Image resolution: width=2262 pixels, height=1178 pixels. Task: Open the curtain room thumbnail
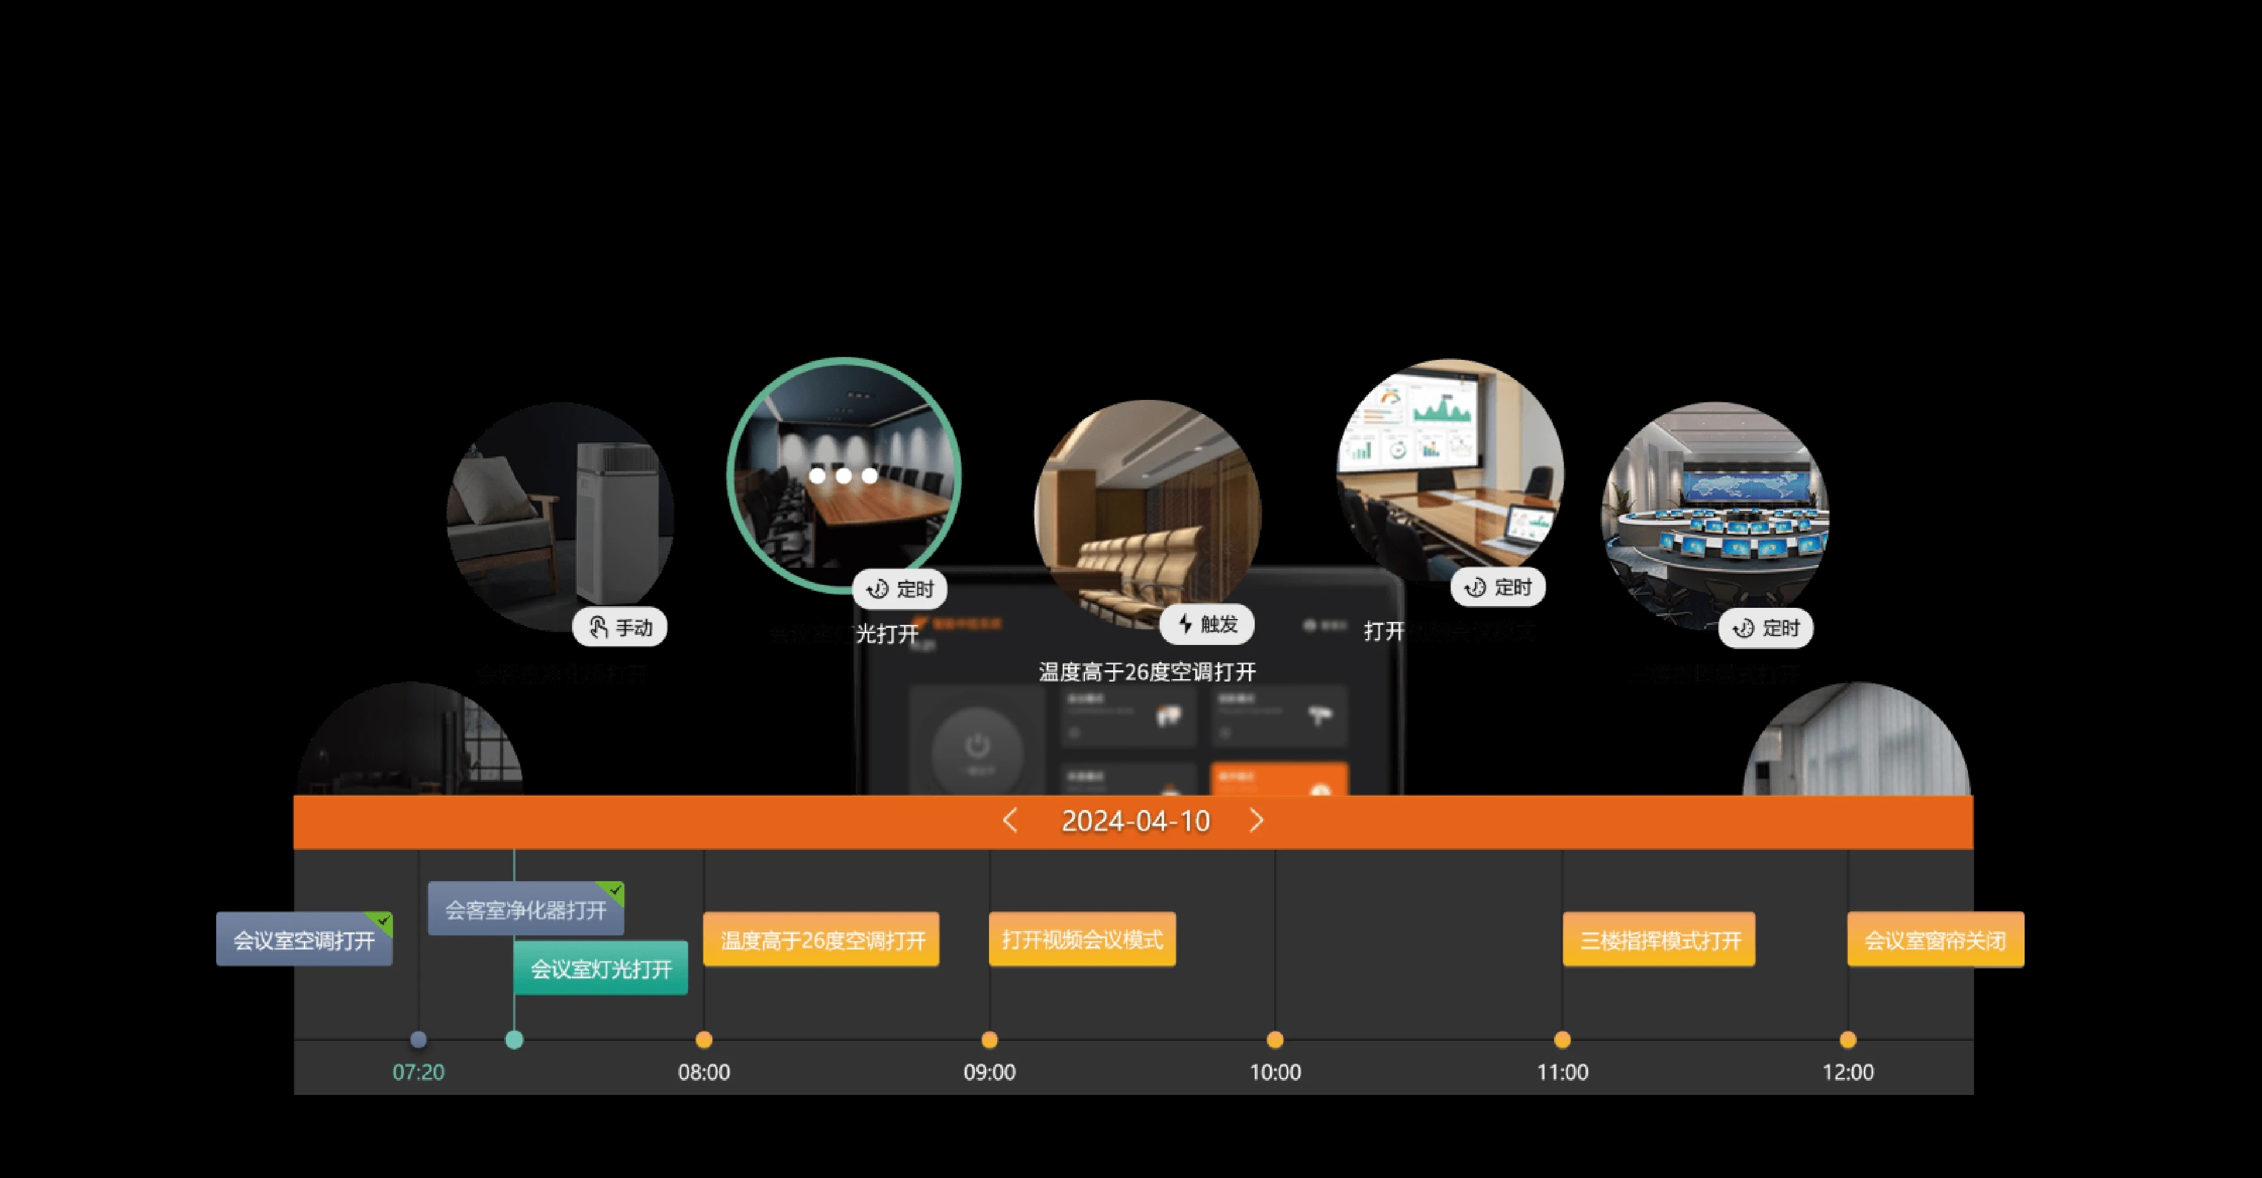tap(1856, 739)
